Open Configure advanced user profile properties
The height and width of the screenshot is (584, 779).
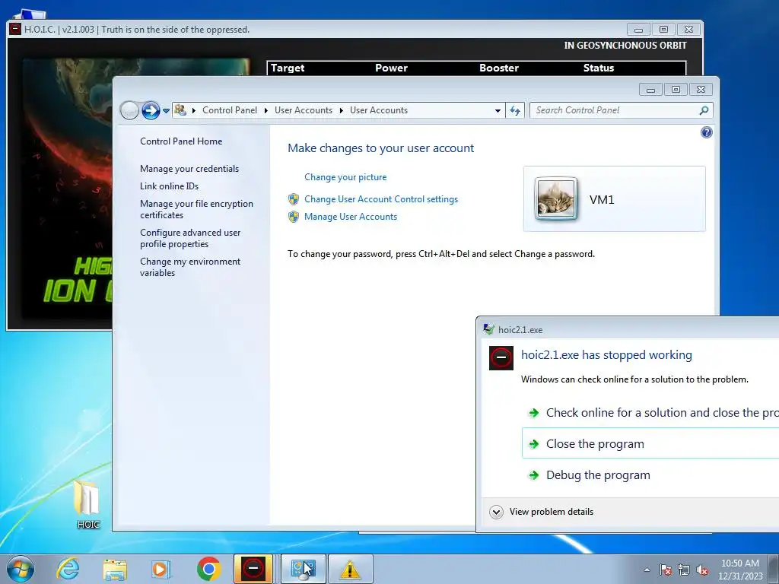coord(190,238)
